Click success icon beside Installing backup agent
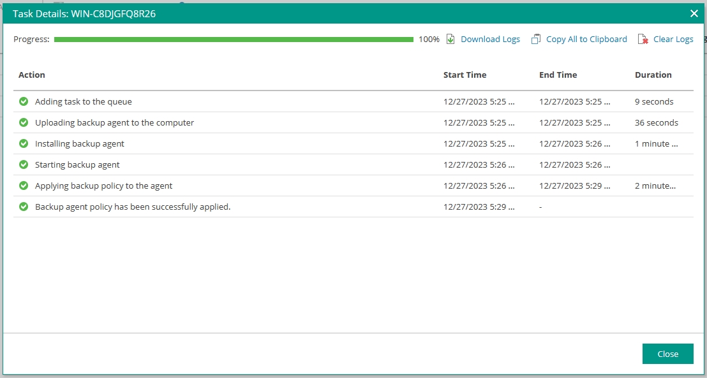707x378 pixels. point(24,143)
